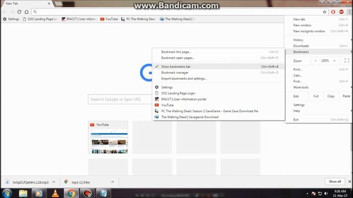The width and height of the screenshot is (353, 198).
Task: Open IPACCT bookmark in bookmarks bar
Action: pyautogui.click(x=79, y=19)
